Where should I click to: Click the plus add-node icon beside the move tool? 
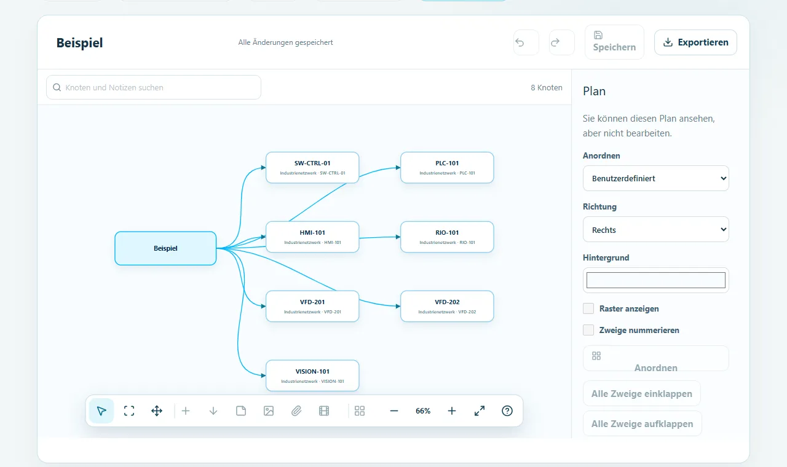(186, 411)
